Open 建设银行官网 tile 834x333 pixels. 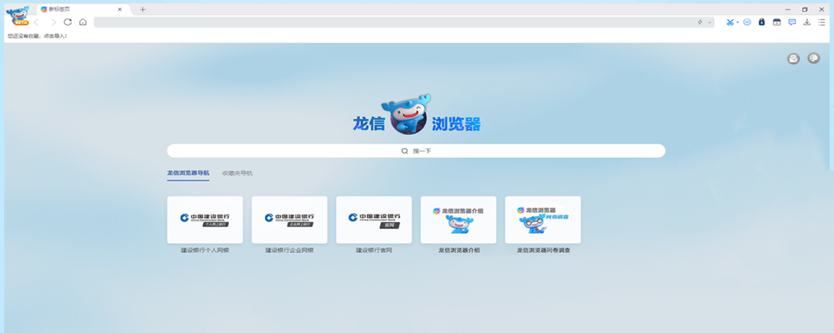(374, 220)
